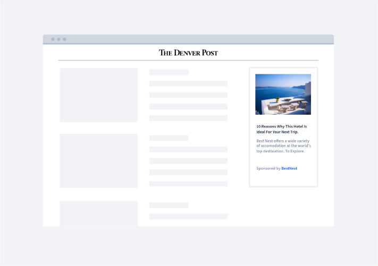This screenshot has width=378, height=266.
Task: Click the rightmost window control dot
Action: [x=64, y=39]
